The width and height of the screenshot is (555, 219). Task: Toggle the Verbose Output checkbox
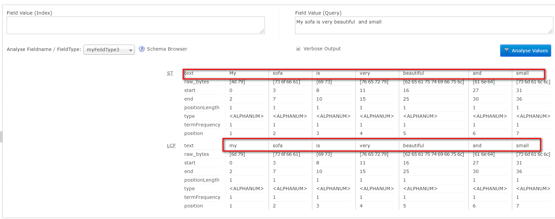point(298,49)
